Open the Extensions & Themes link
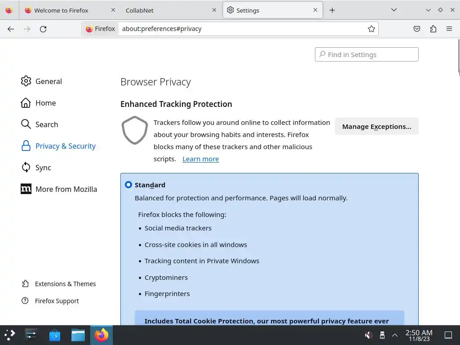 point(66,284)
